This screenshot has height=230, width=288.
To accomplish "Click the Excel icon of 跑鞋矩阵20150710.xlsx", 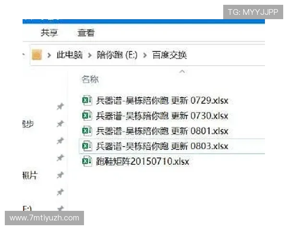I will coord(87,161).
